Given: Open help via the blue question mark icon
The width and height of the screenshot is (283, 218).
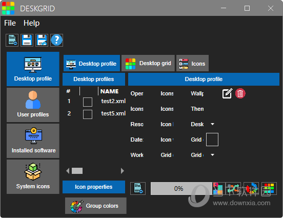Looking at the screenshot, I should 56,40.
